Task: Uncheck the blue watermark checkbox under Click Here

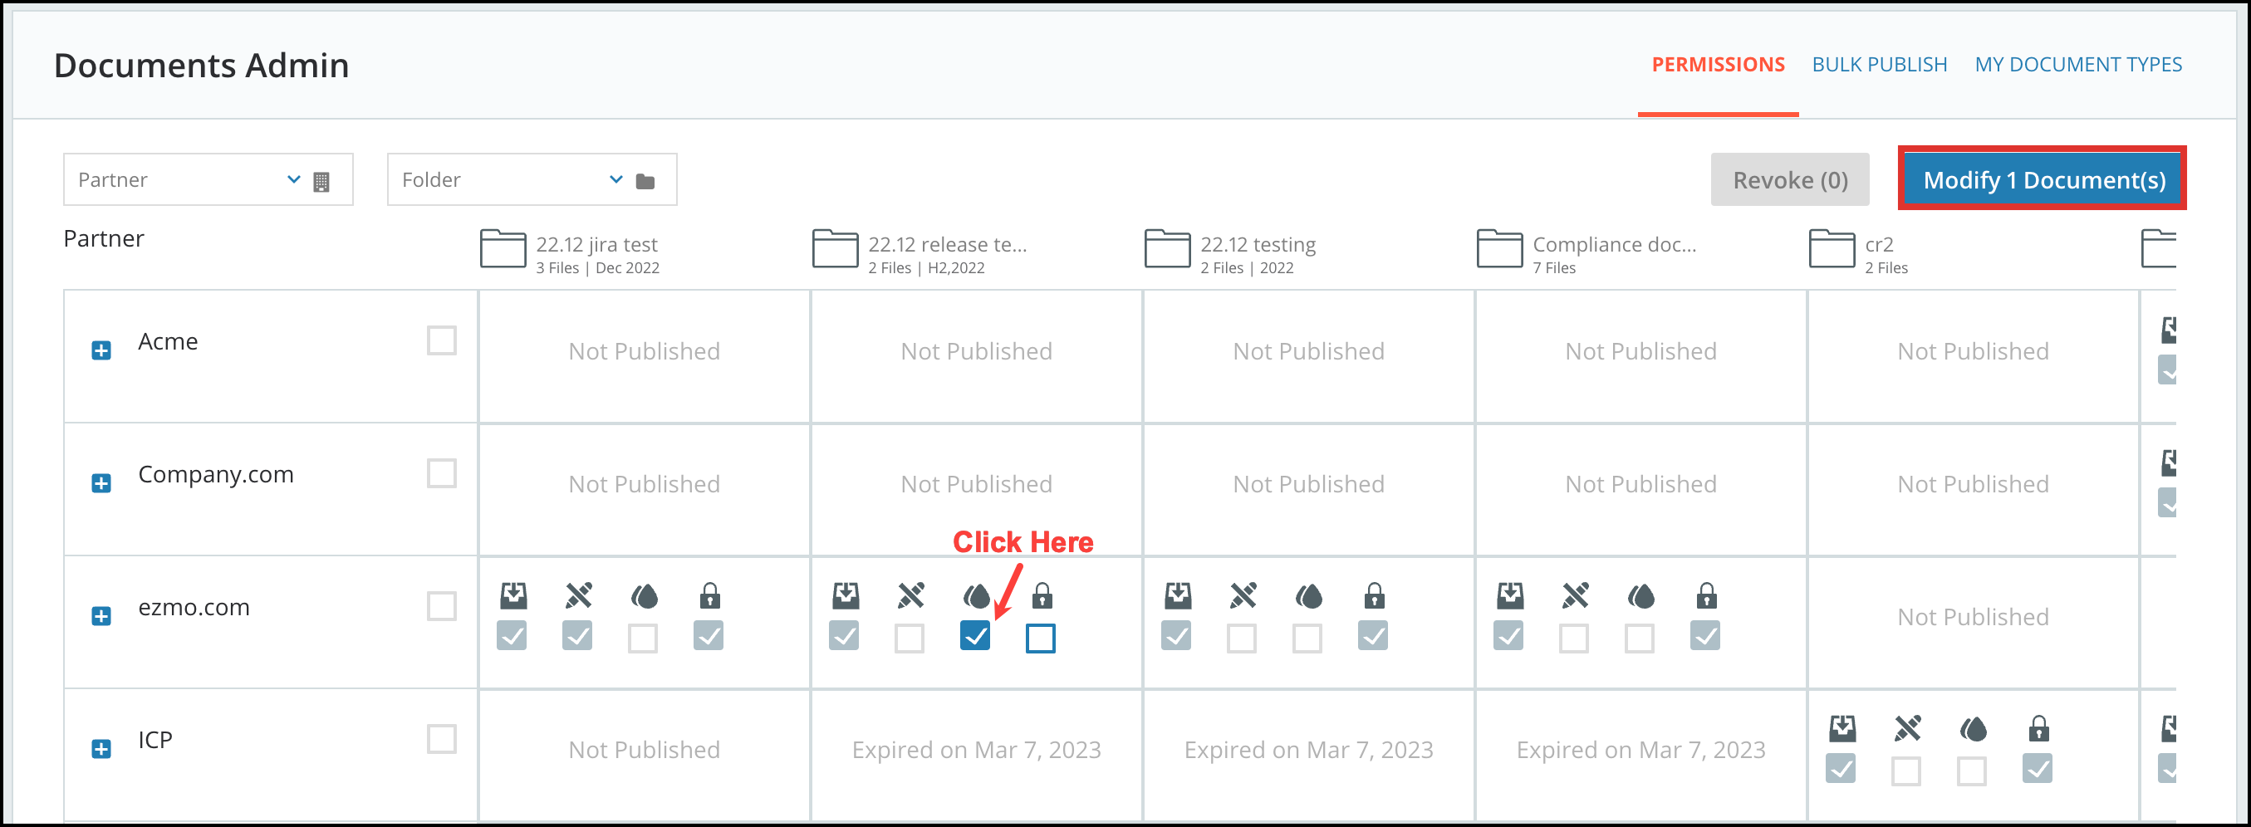Action: tap(974, 636)
